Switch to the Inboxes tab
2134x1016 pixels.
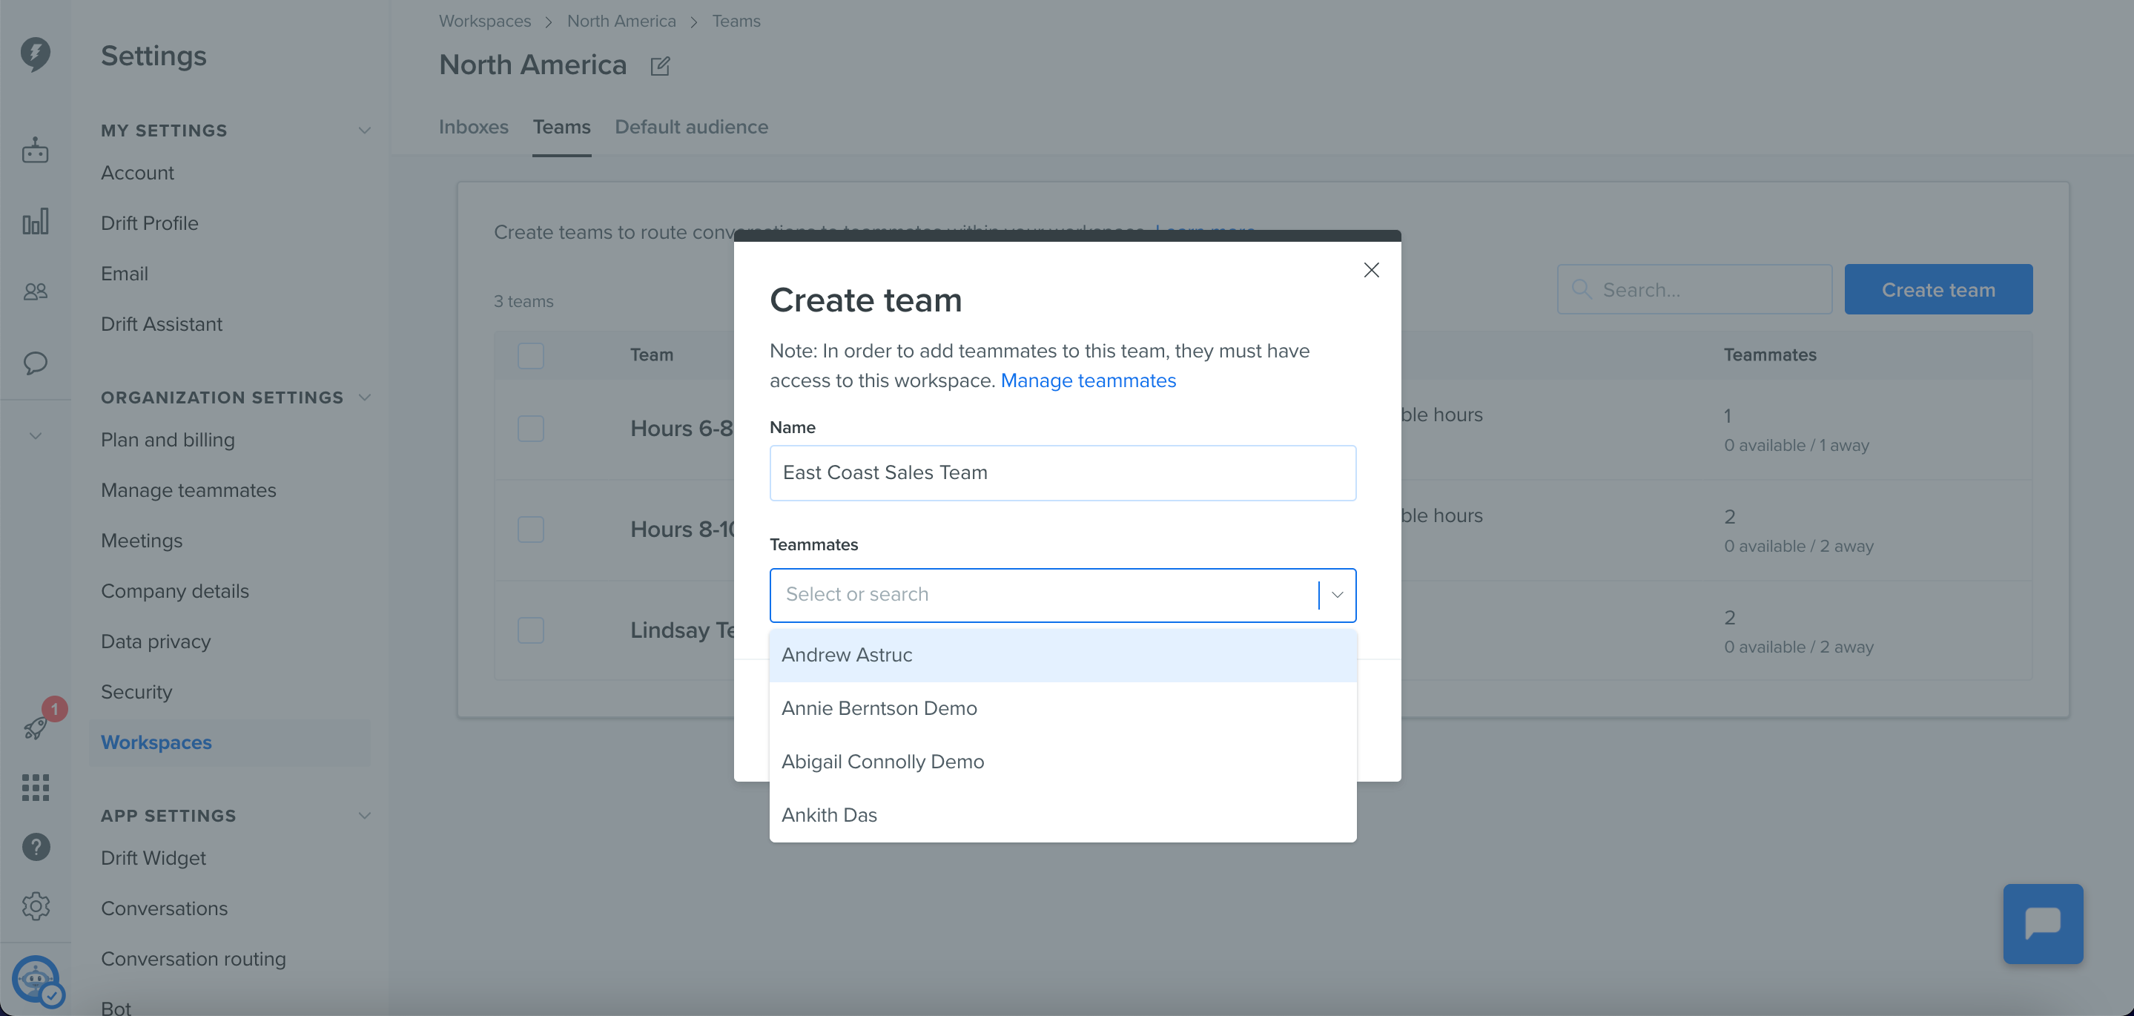pos(473,127)
